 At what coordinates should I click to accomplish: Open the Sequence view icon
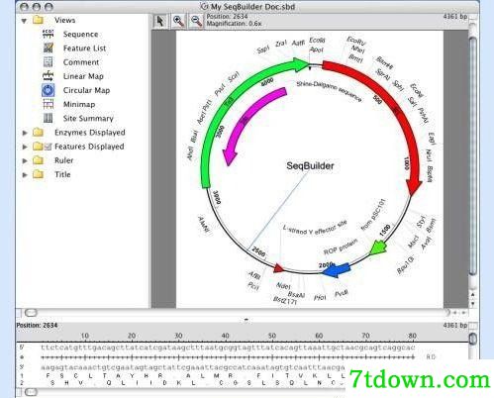point(49,35)
